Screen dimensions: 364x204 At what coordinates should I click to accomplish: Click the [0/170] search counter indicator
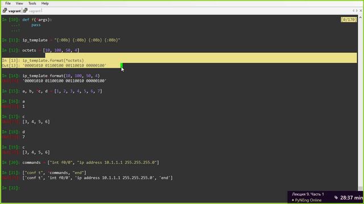point(349,20)
